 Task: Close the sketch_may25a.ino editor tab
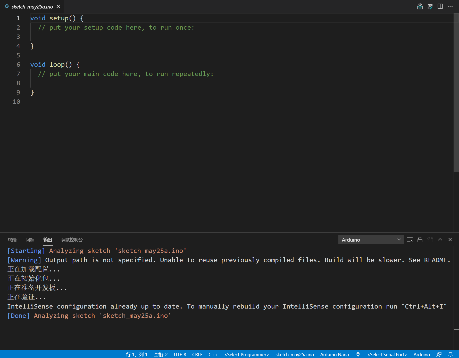(58, 6)
